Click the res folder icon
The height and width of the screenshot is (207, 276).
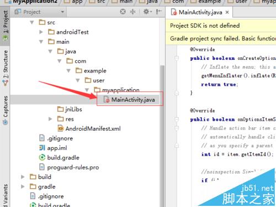(x=61, y=119)
